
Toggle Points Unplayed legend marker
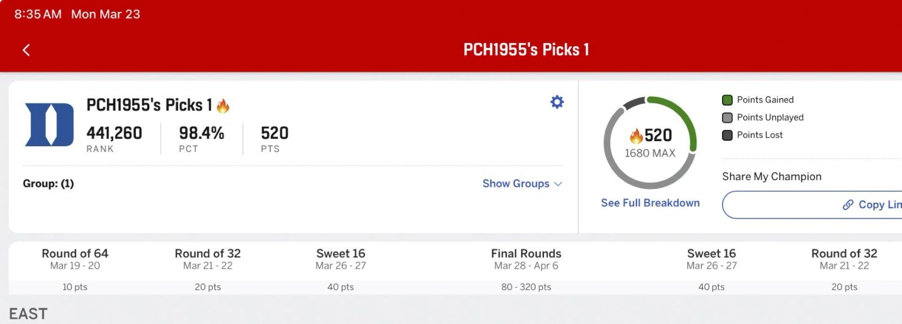pos(727,118)
